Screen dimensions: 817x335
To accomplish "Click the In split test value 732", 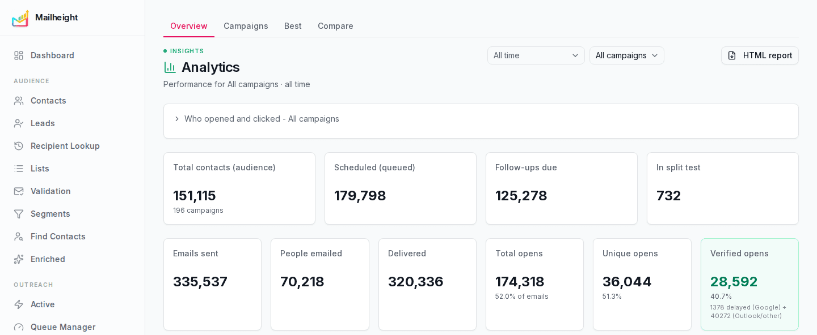I will click(x=668, y=196).
